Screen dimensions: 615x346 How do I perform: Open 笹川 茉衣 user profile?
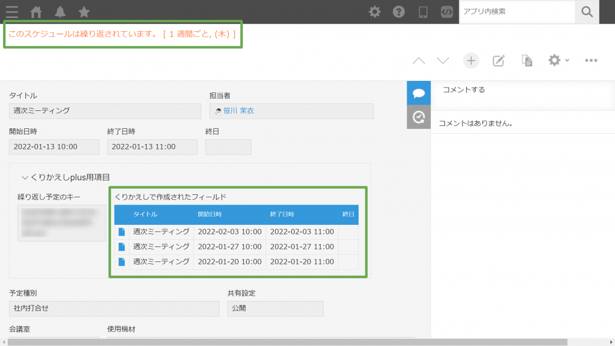pos(238,111)
